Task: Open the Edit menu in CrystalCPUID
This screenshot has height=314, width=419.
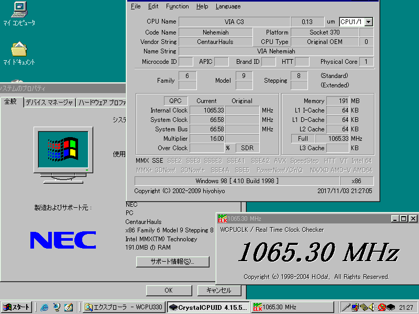Action: 153,6
